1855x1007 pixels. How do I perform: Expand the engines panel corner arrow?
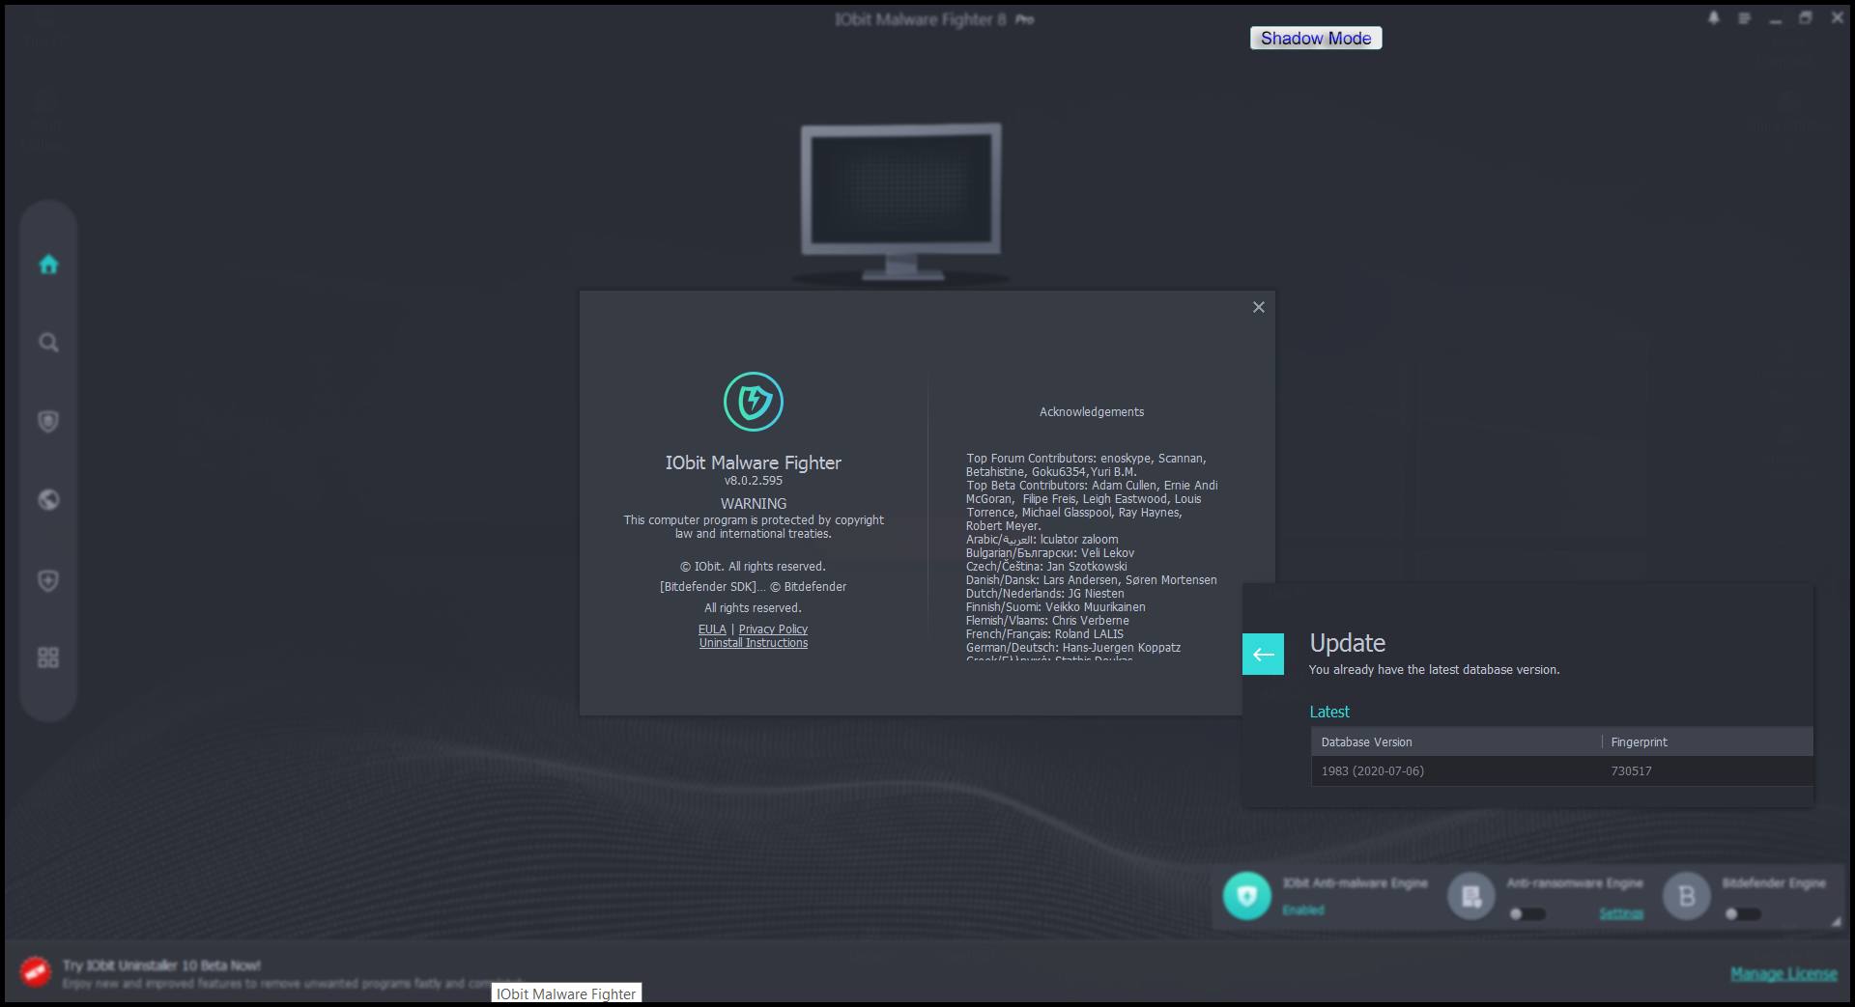pos(1836,922)
